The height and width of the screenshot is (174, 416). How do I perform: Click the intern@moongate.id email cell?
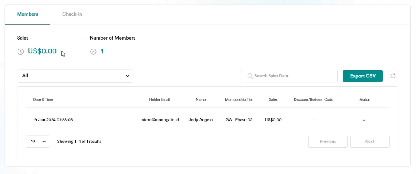tap(159, 120)
